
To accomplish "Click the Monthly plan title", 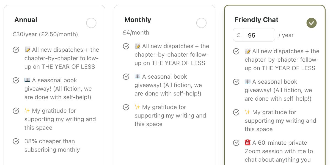I will pos(138,20).
